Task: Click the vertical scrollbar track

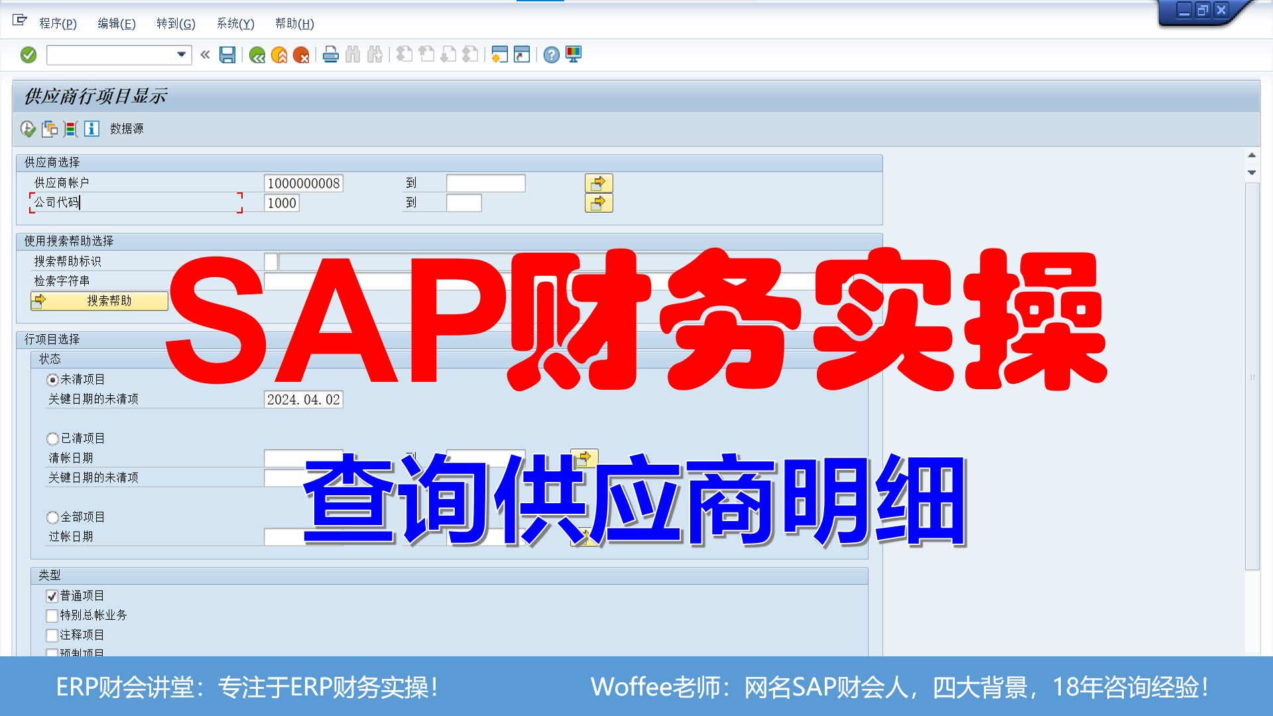Action: [x=1252, y=376]
